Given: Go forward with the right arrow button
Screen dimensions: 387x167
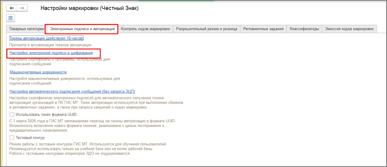Looking at the screenshot, I should tap(22, 8).
